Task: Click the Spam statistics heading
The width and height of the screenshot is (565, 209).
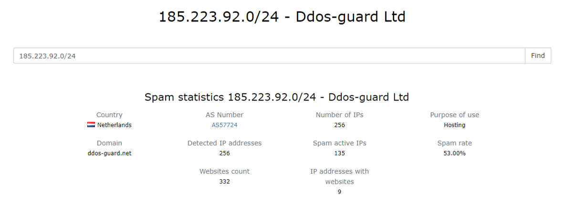Action: pos(277,97)
